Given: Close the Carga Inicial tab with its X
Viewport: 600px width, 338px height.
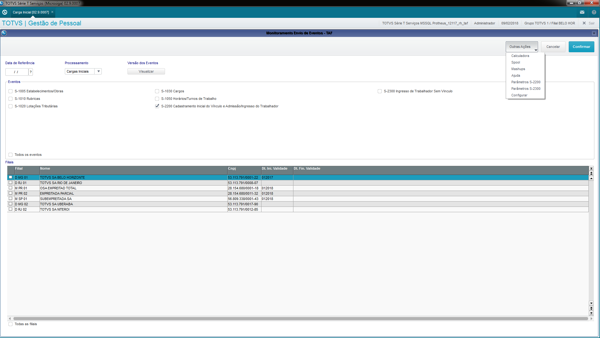Looking at the screenshot, I should 52,12.
